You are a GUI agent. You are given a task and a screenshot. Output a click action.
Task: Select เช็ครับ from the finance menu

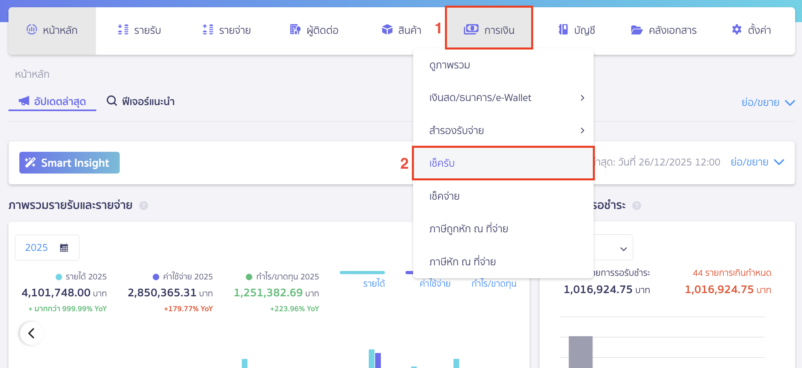(442, 163)
